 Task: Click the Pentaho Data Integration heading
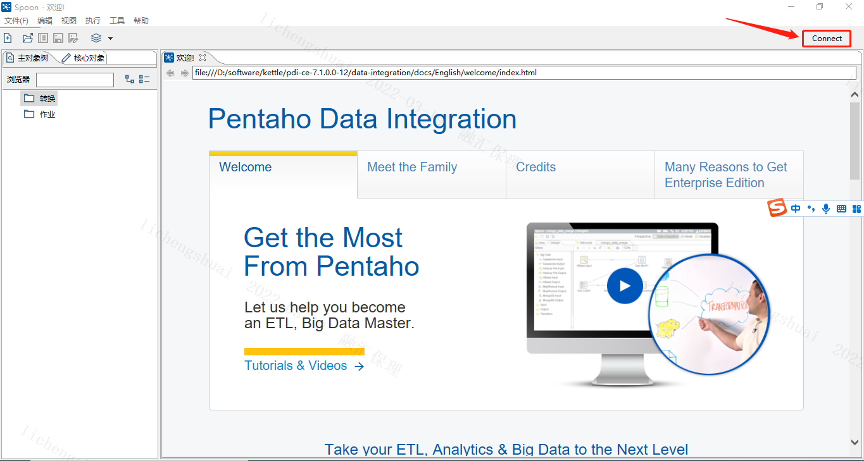click(362, 119)
